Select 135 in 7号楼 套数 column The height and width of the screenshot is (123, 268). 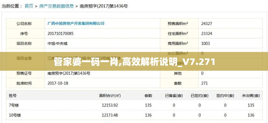(148, 105)
